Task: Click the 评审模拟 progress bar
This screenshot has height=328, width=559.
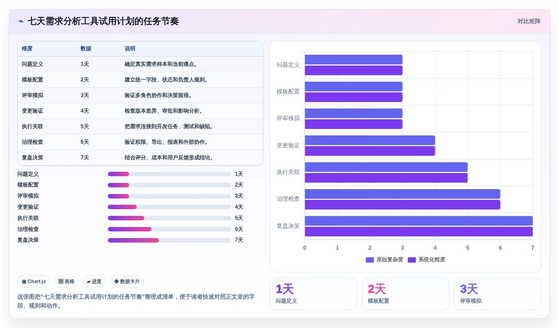Action: coord(169,196)
